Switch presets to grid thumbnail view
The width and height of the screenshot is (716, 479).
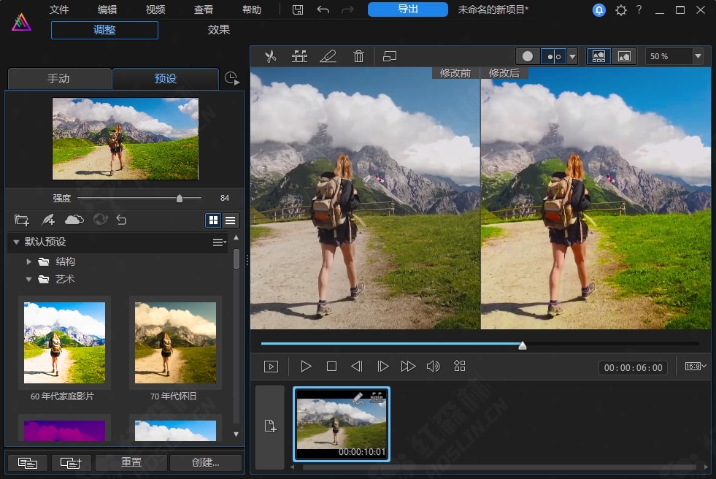pyautogui.click(x=214, y=220)
